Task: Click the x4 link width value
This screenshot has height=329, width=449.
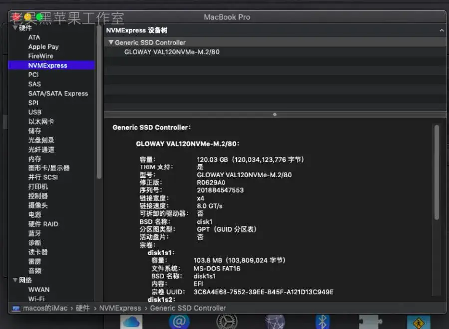Action: click(x=200, y=198)
